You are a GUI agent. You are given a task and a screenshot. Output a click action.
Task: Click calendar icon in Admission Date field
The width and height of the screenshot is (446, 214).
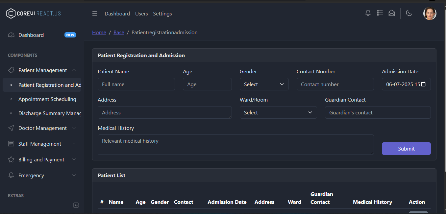click(x=423, y=84)
